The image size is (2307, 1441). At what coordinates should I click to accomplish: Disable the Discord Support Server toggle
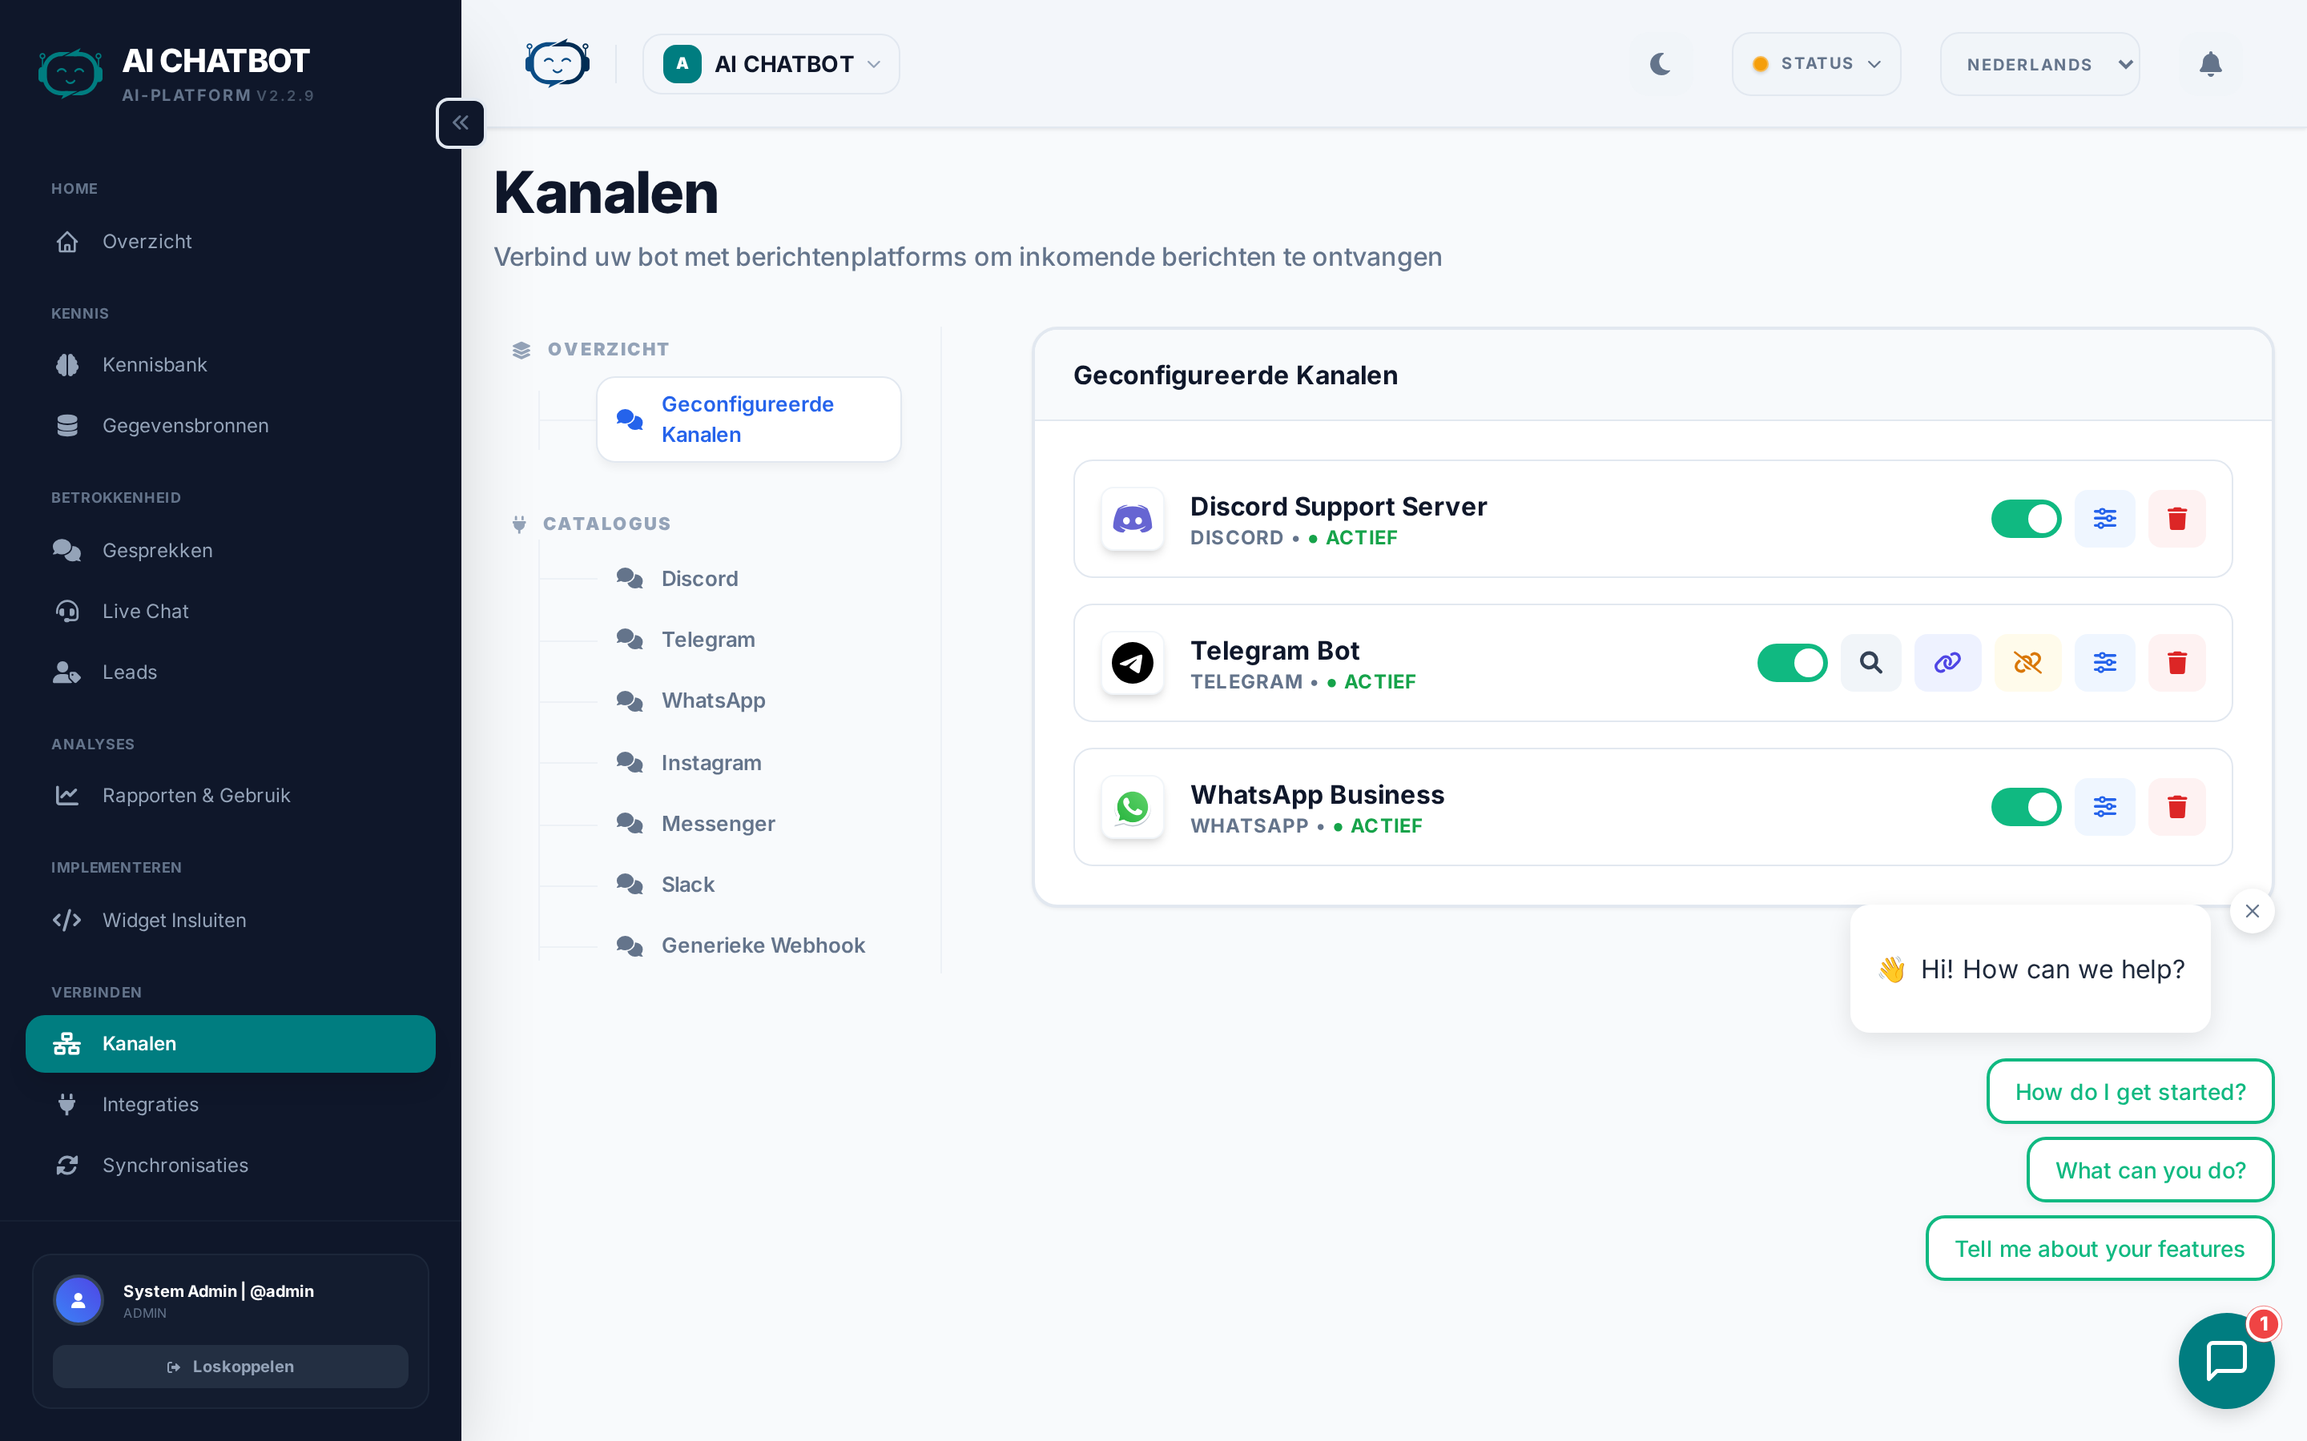point(2025,519)
